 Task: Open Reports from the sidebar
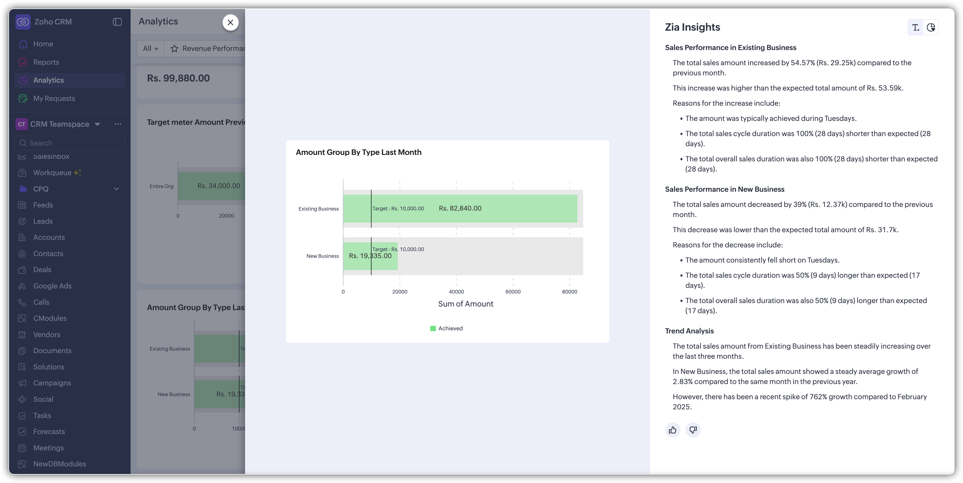coord(46,62)
